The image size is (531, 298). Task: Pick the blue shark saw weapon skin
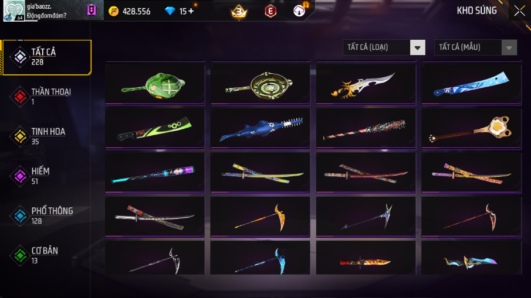(260, 129)
